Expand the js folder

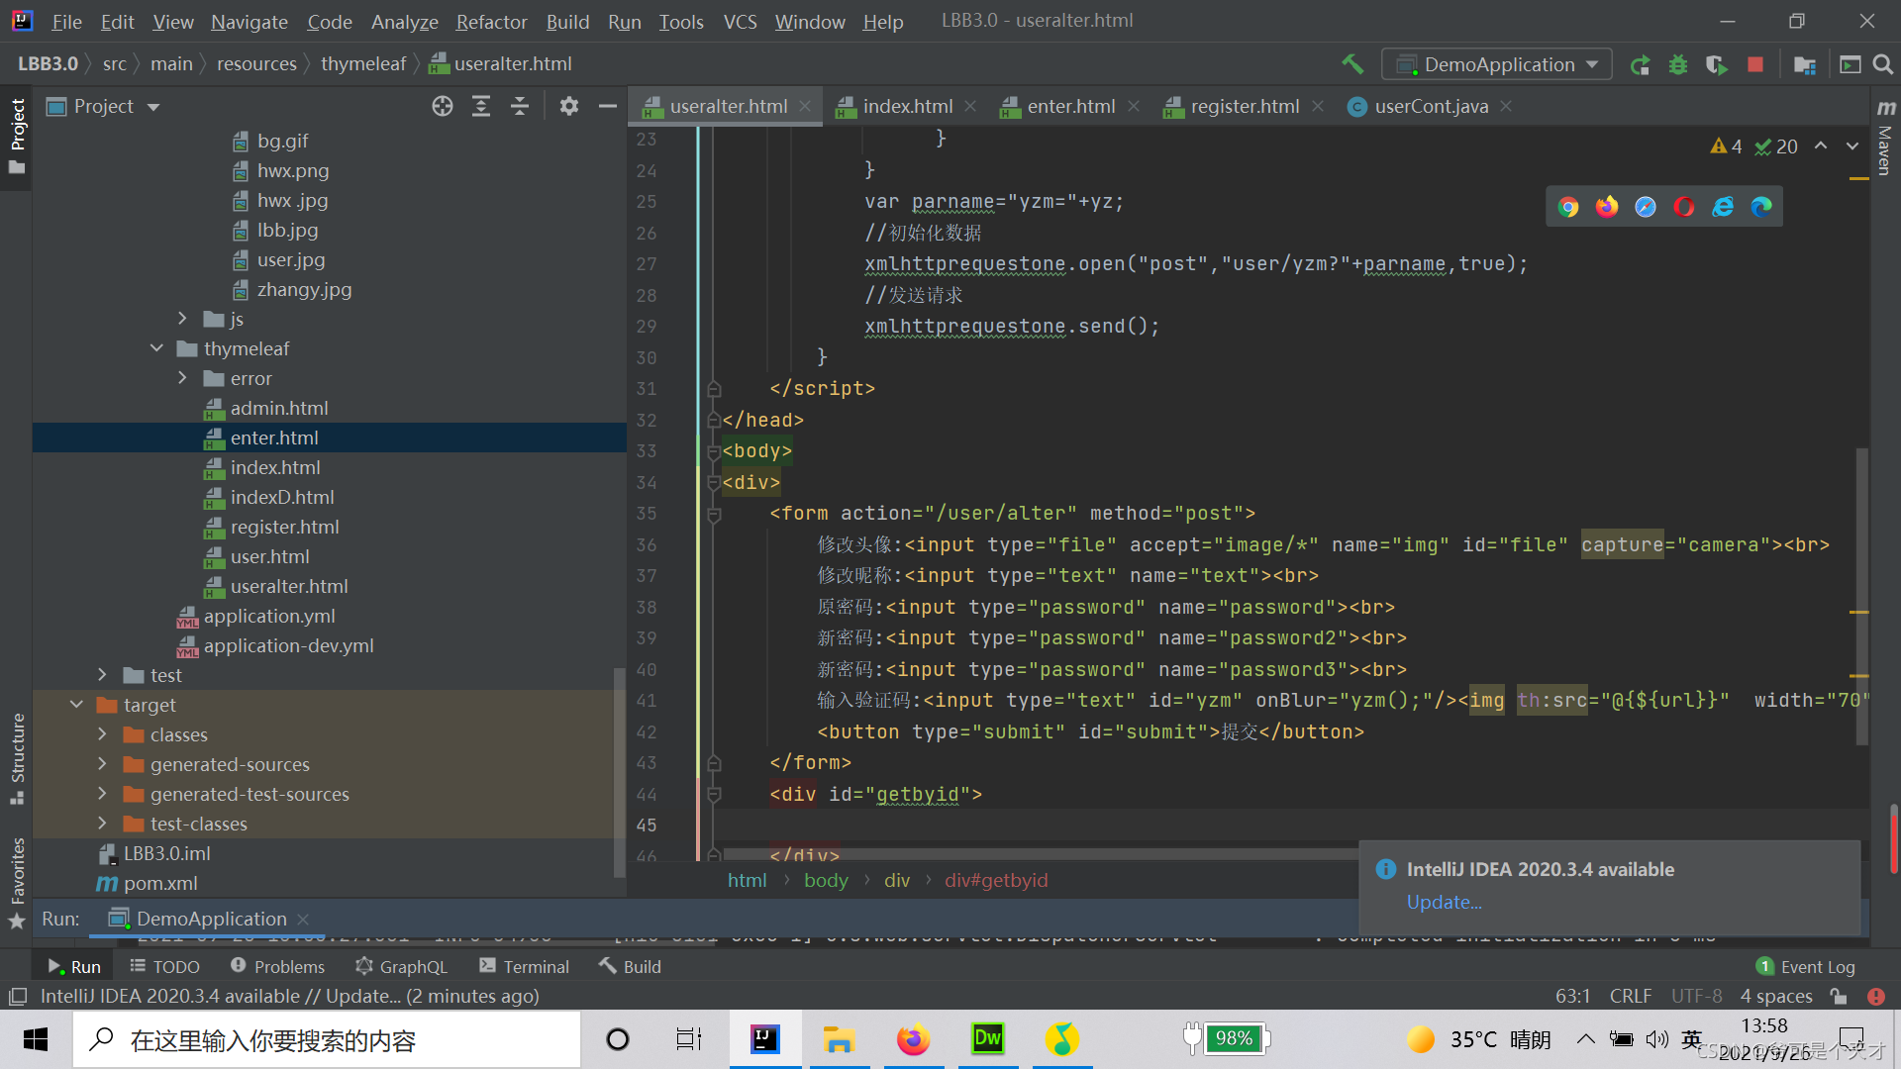182,319
